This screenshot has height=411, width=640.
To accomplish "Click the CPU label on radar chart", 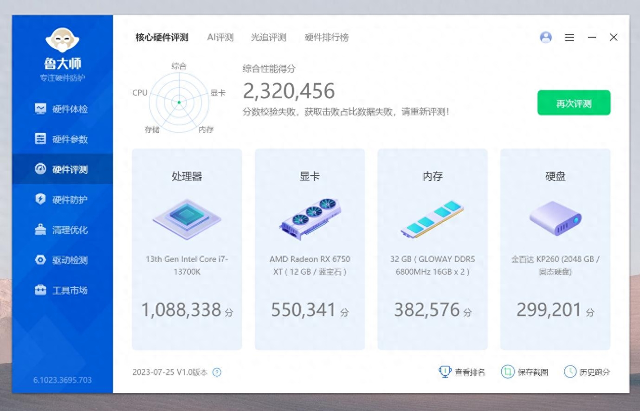I will click(x=140, y=93).
